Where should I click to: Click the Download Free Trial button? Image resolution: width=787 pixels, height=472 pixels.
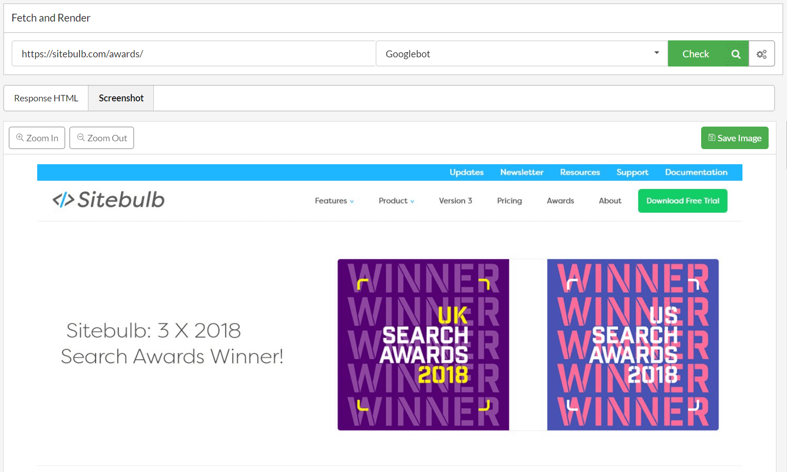click(x=683, y=201)
